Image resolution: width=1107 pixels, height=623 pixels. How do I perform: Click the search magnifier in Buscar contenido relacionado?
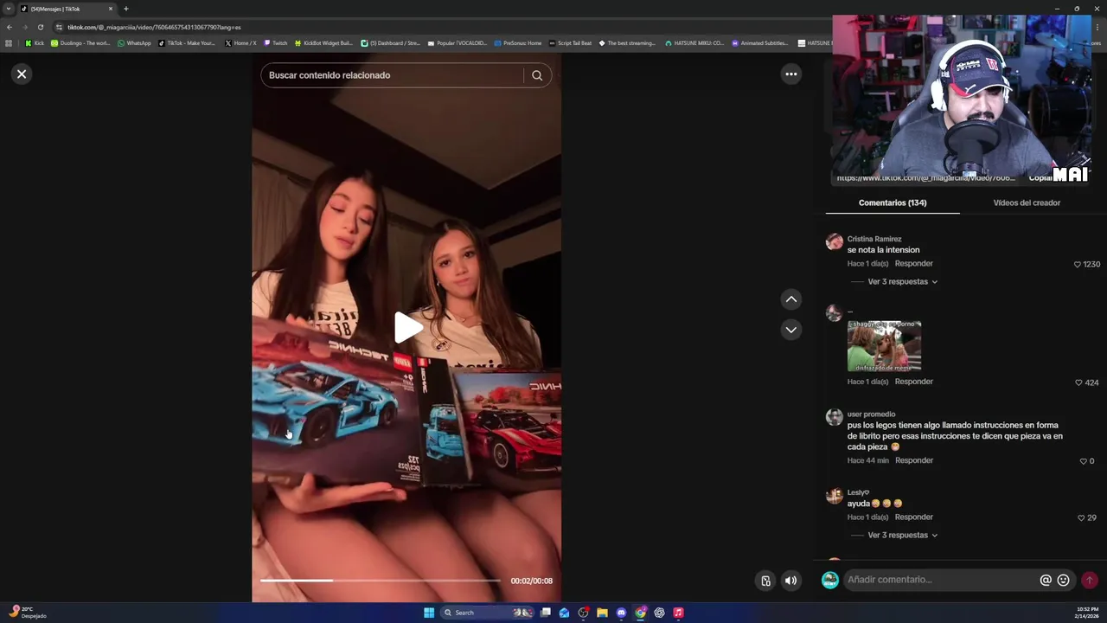tap(537, 75)
